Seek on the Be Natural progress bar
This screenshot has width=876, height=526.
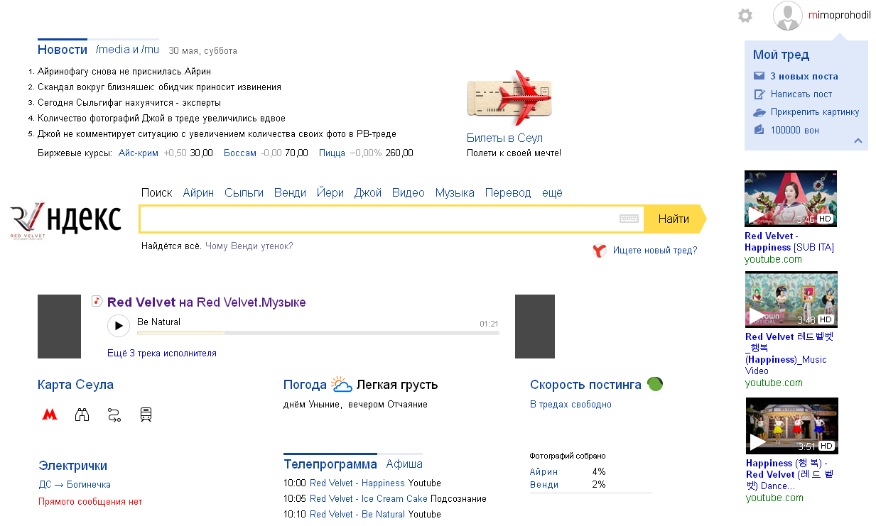(318, 332)
